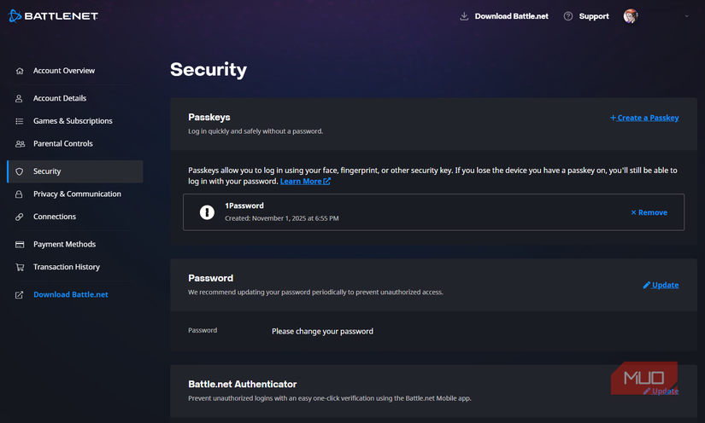Click the plus icon before Create a Passkey
This screenshot has height=423, width=705.
pyautogui.click(x=613, y=118)
